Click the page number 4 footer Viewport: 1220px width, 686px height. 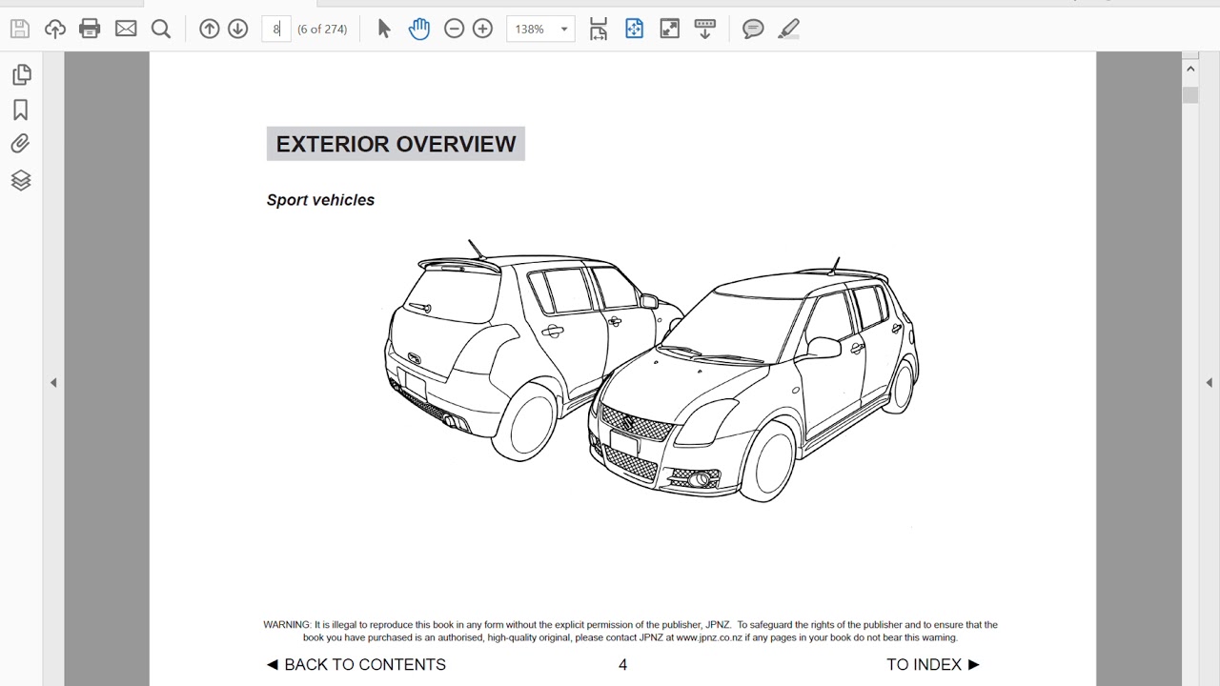[x=622, y=664]
